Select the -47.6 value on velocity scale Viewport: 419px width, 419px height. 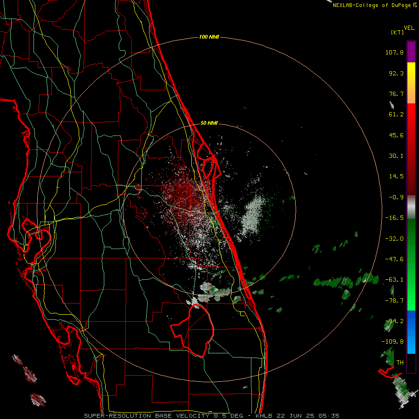(394, 259)
